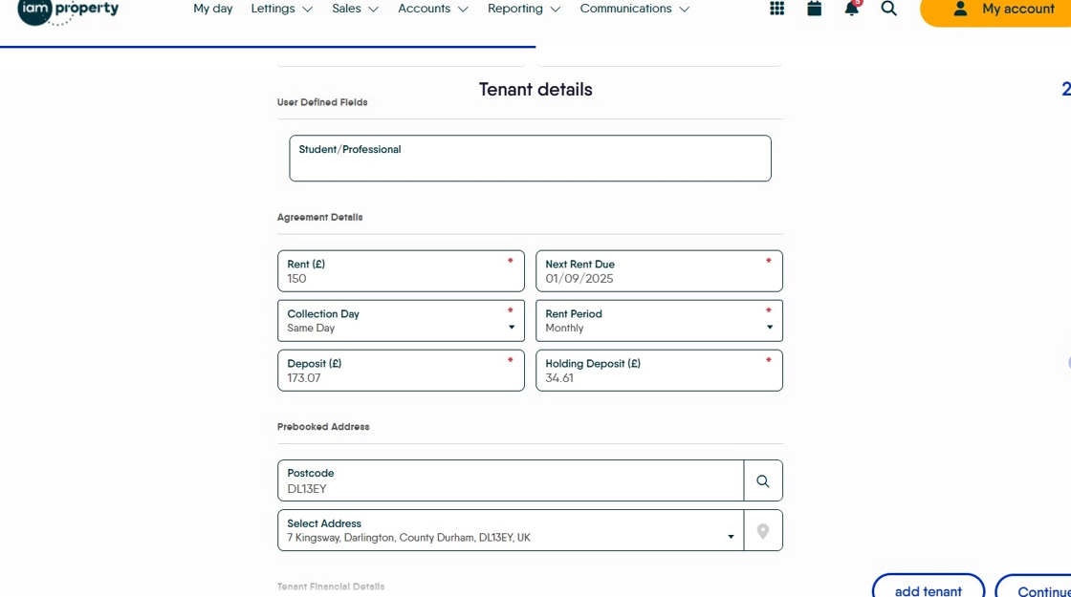
Task: Expand the Select Address dropdown
Action: click(511, 531)
